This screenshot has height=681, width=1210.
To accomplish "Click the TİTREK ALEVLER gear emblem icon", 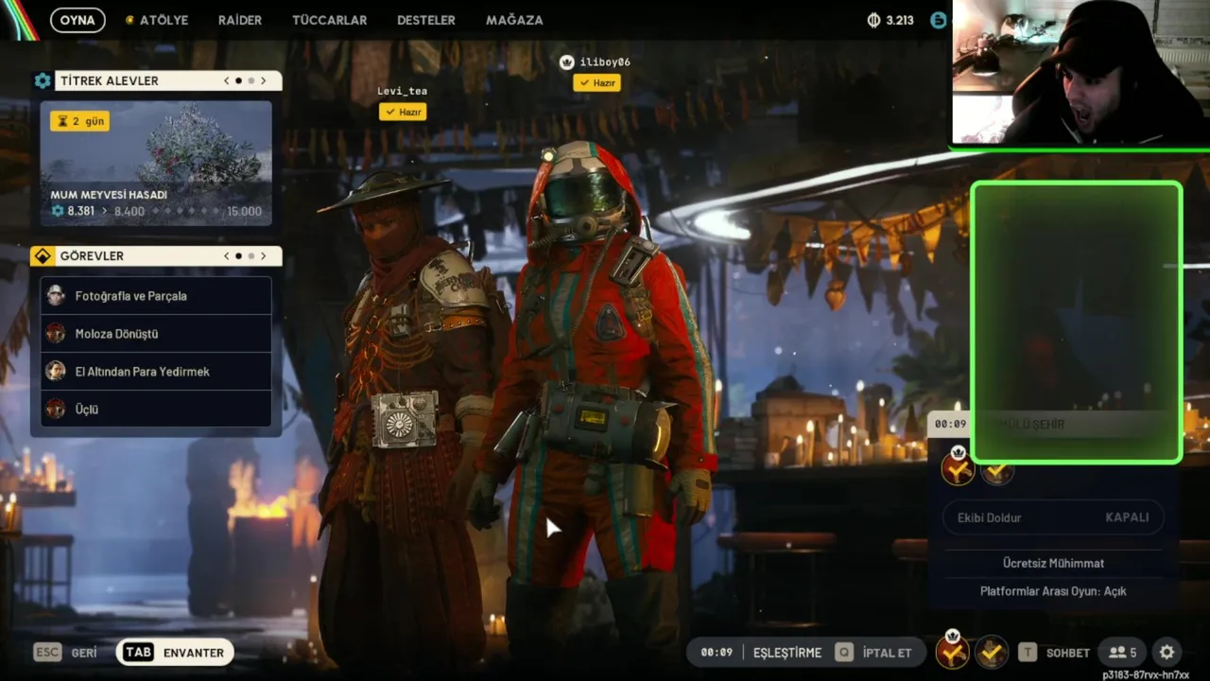I will (43, 81).
